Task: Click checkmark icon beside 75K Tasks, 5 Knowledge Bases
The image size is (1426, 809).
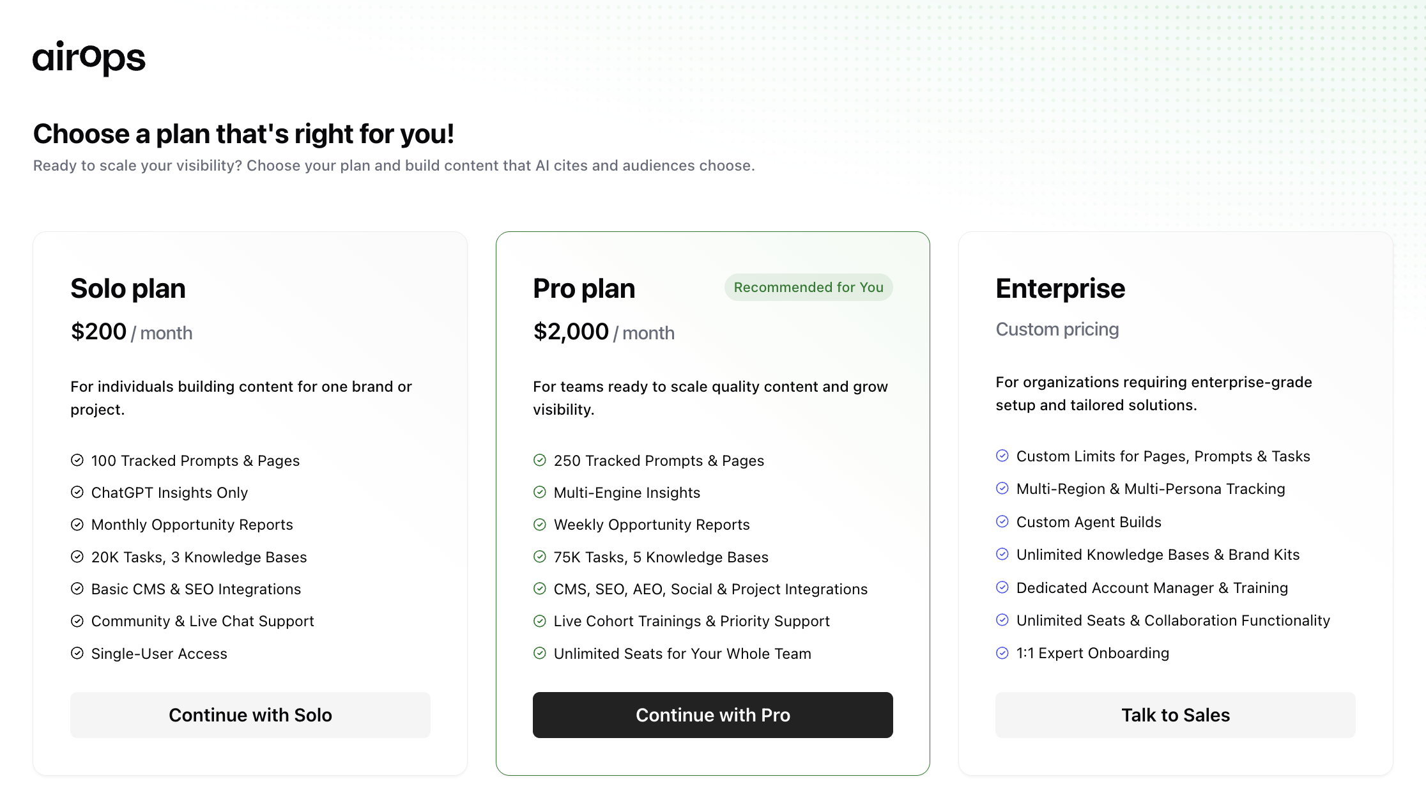Action: [540, 557]
